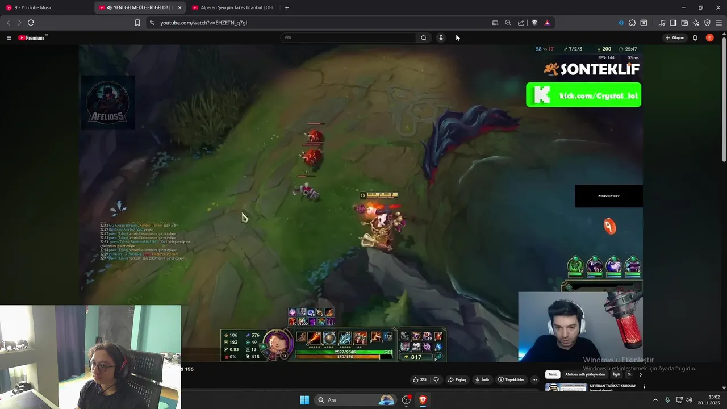Mute the playing tab via speaker icon
Screen dimensions: 727x409
tap(109, 7)
